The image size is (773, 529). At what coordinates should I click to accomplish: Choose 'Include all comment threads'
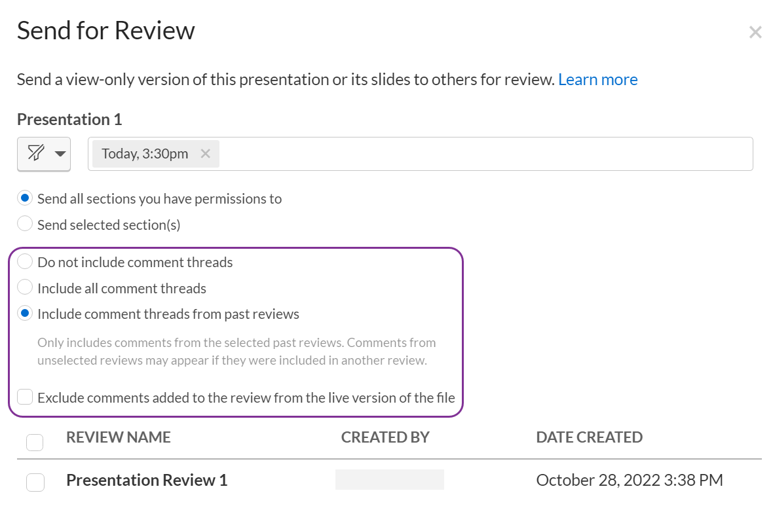pos(24,287)
